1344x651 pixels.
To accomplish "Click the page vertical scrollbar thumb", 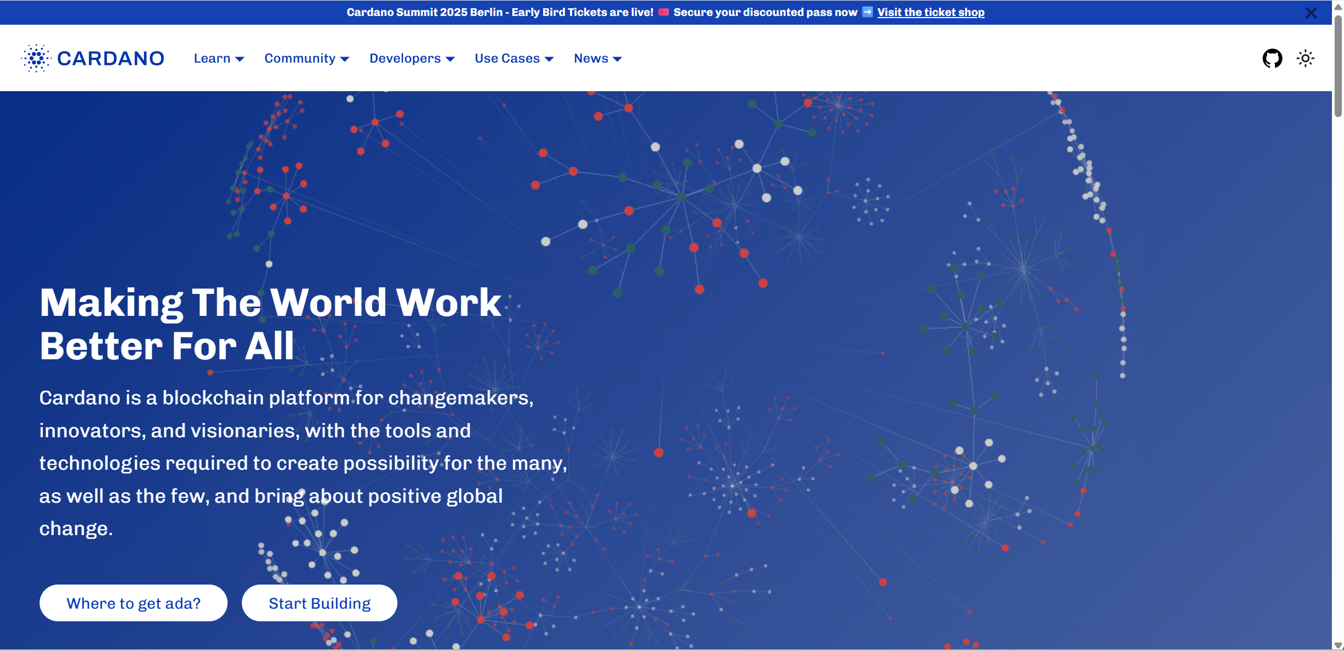I will 1338,66.
